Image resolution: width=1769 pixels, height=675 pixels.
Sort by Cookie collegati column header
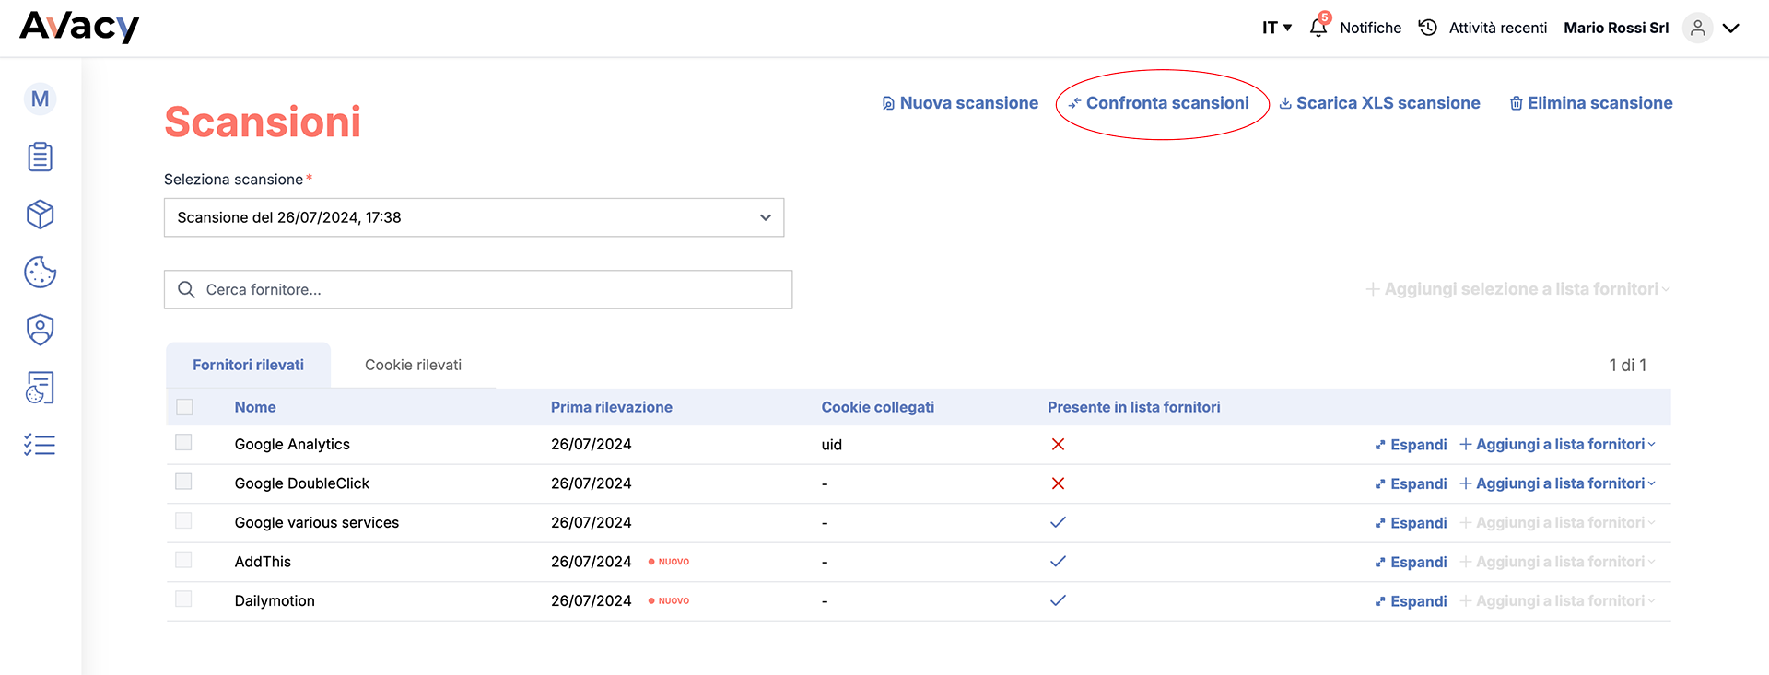pos(878,407)
